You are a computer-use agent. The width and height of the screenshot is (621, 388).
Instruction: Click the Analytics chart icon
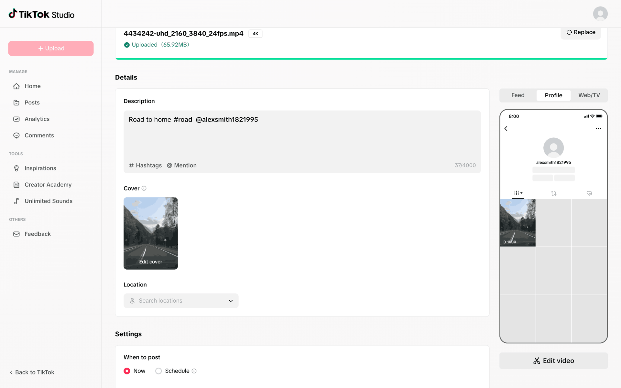click(x=16, y=119)
